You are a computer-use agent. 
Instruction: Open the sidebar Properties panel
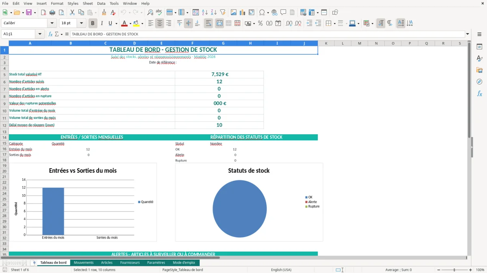(479, 47)
